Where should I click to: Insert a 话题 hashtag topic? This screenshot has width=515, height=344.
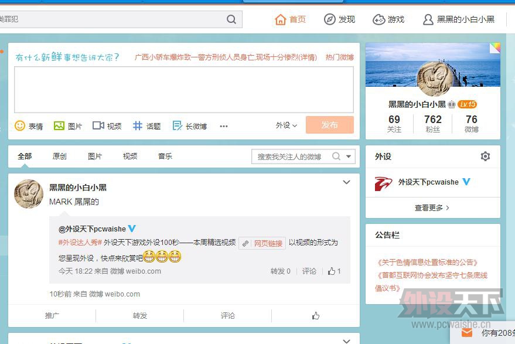coord(146,126)
